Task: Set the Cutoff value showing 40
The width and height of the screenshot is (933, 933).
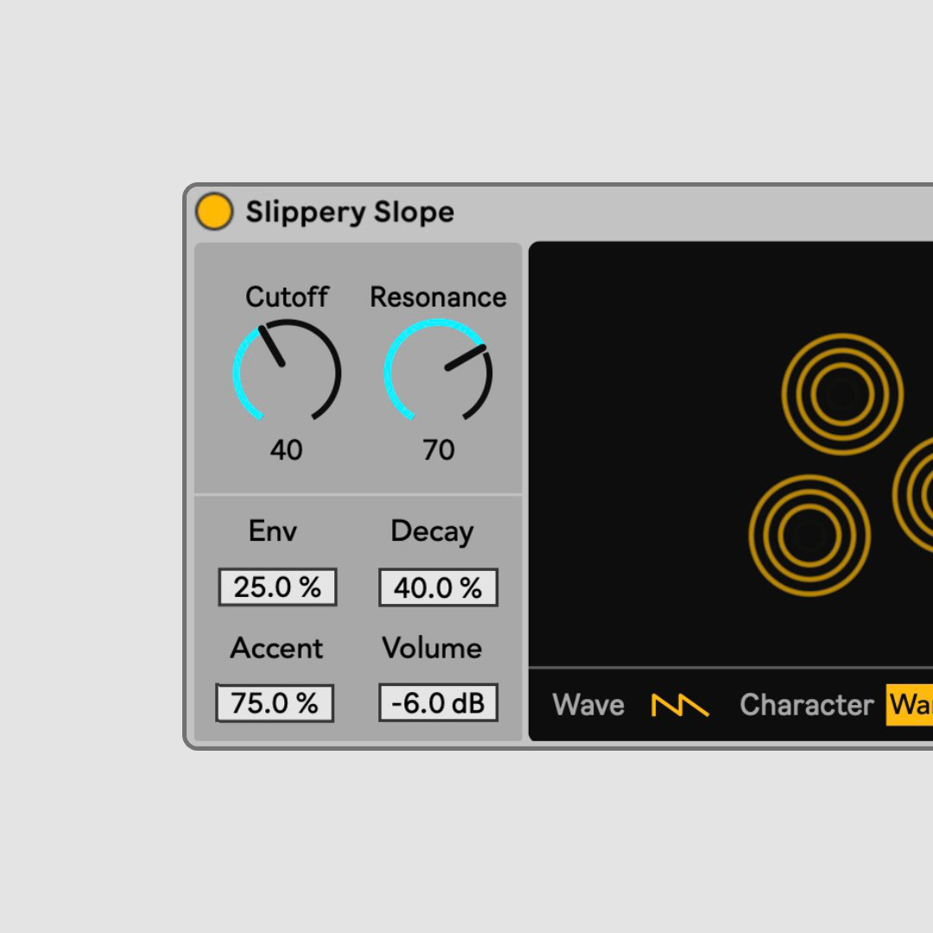Action: point(286,450)
